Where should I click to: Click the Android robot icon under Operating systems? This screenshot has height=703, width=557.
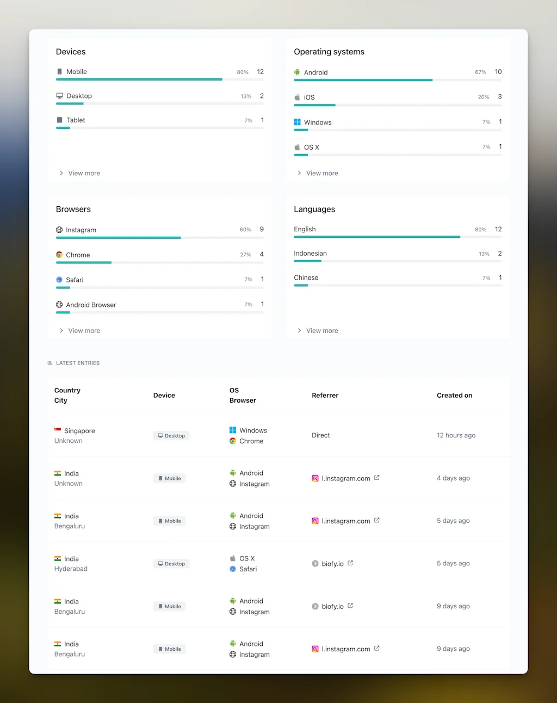coord(297,72)
